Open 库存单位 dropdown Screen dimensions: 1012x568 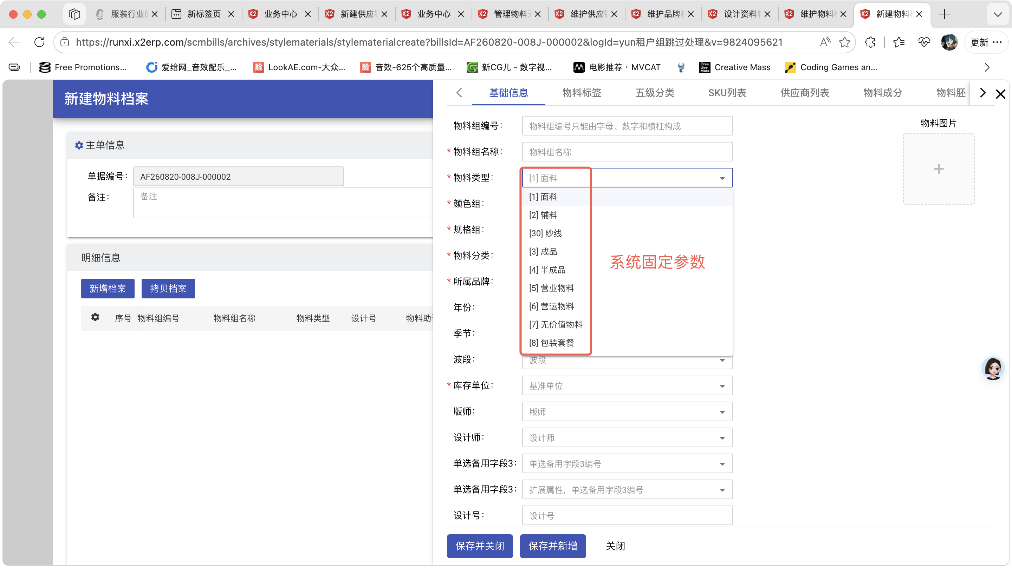pos(627,386)
